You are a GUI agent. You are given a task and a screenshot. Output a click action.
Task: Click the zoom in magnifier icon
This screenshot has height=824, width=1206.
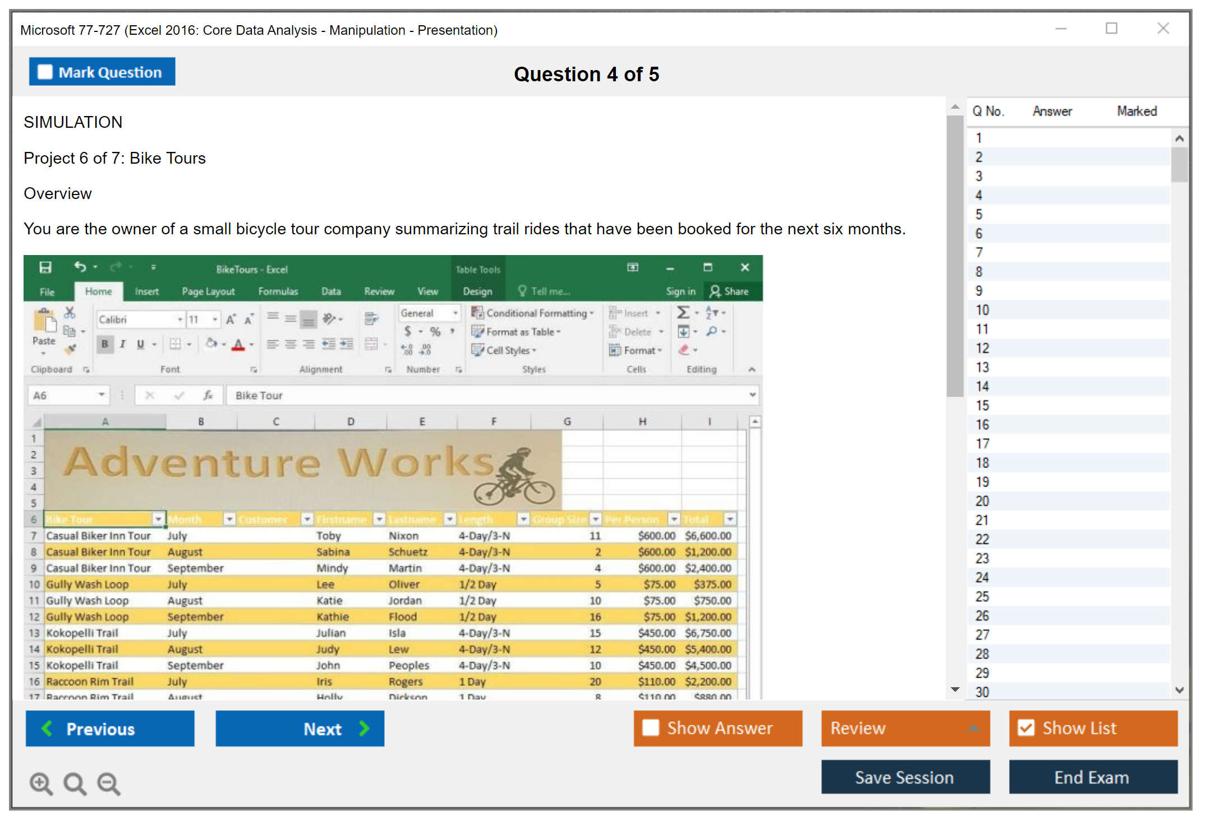(41, 783)
